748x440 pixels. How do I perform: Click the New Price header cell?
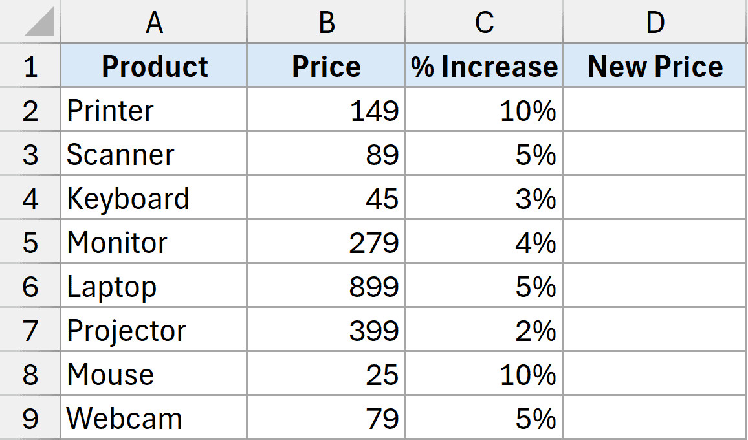click(x=655, y=66)
